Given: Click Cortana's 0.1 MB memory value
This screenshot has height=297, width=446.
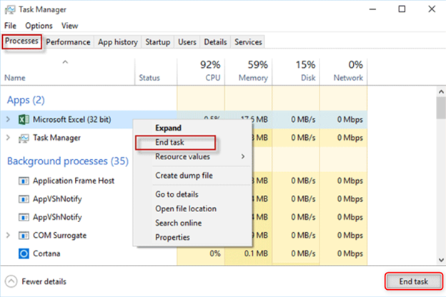Looking at the screenshot, I should 256,253.
